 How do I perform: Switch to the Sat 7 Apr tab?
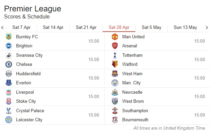pyautogui.click(x=21, y=28)
